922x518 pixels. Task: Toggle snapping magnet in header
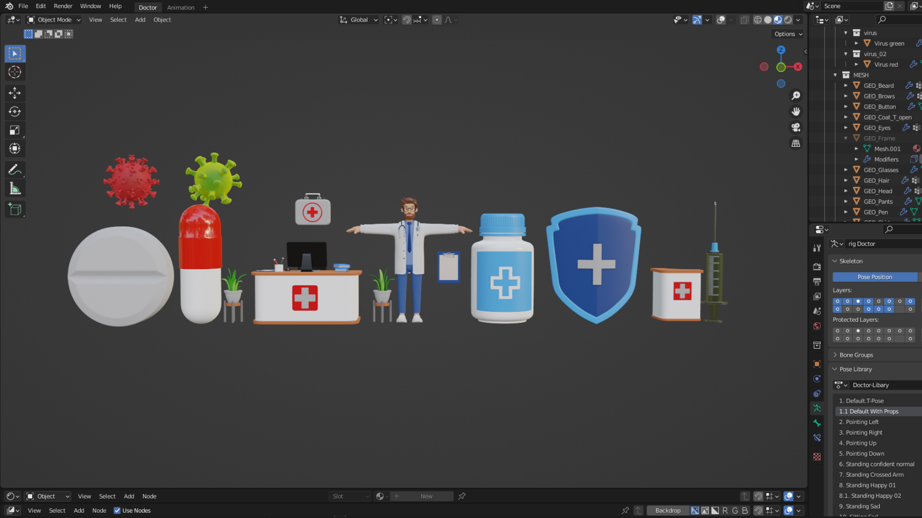click(x=407, y=20)
